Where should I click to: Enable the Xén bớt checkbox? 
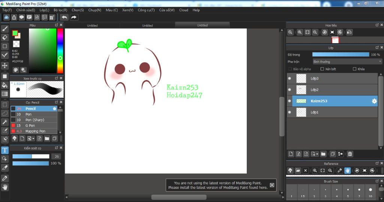coord(322,69)
